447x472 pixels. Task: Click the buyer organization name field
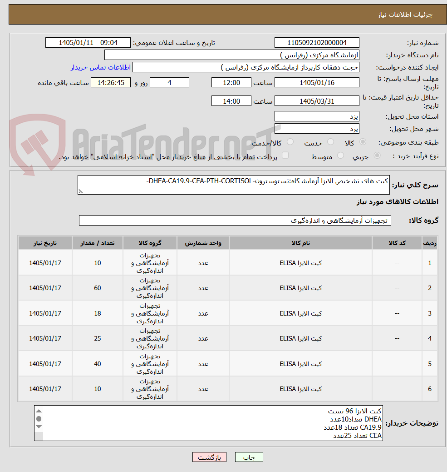point(231,55)
